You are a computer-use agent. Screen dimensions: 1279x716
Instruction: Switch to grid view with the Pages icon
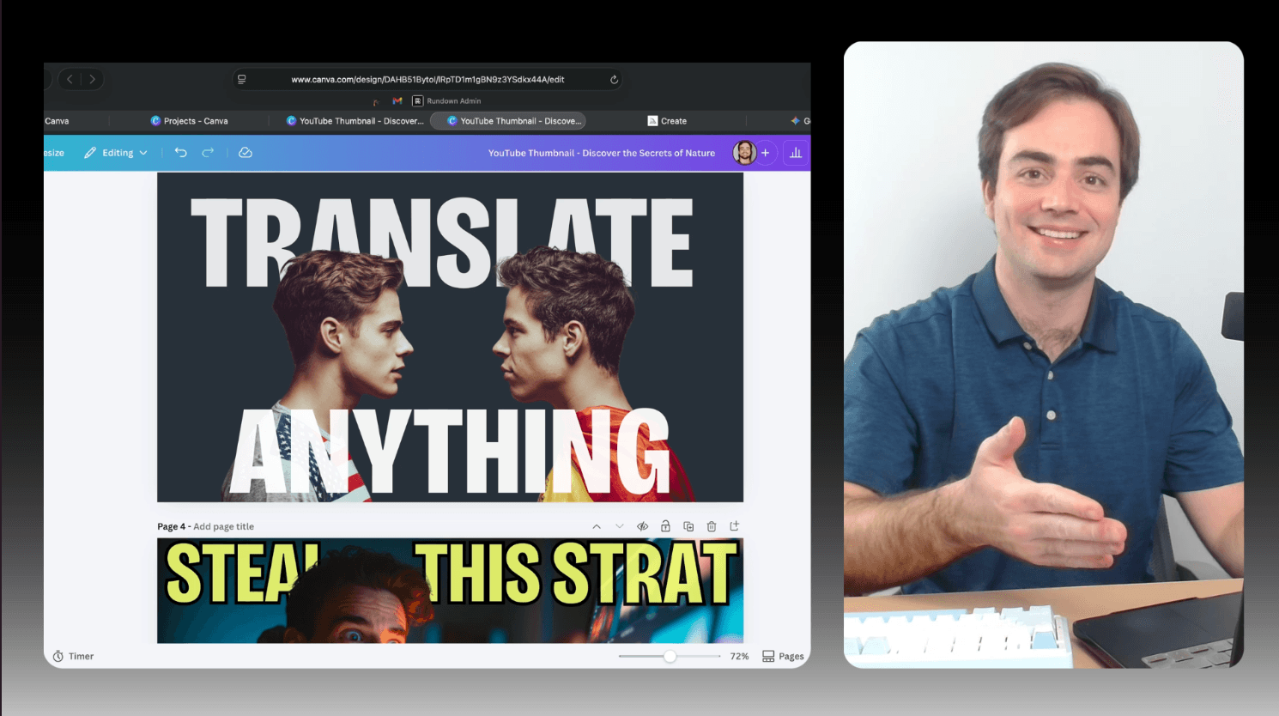pyautogui.click(x=783, y=656)
